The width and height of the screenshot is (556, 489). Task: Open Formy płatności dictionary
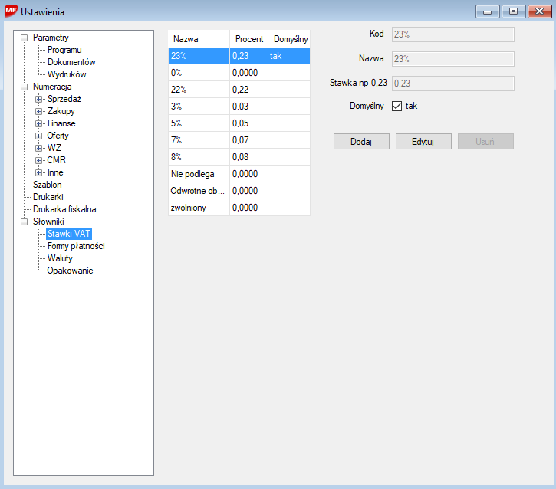pos(75,246)
